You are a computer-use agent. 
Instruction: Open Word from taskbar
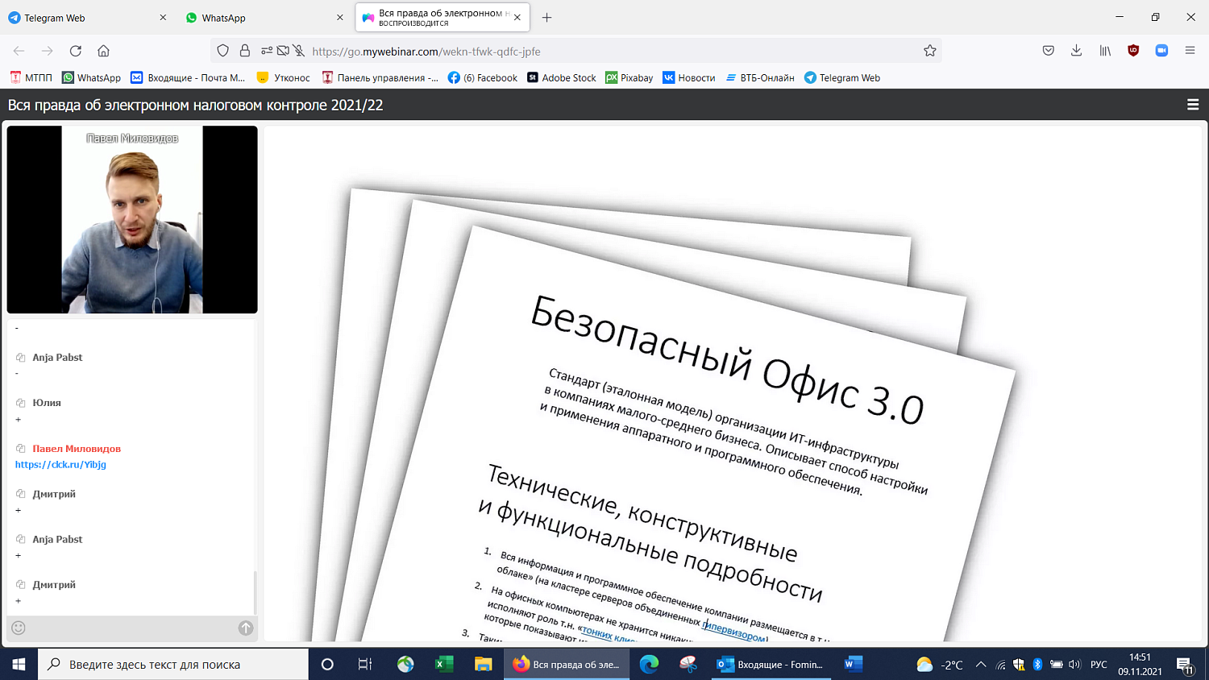click(853, 665)
